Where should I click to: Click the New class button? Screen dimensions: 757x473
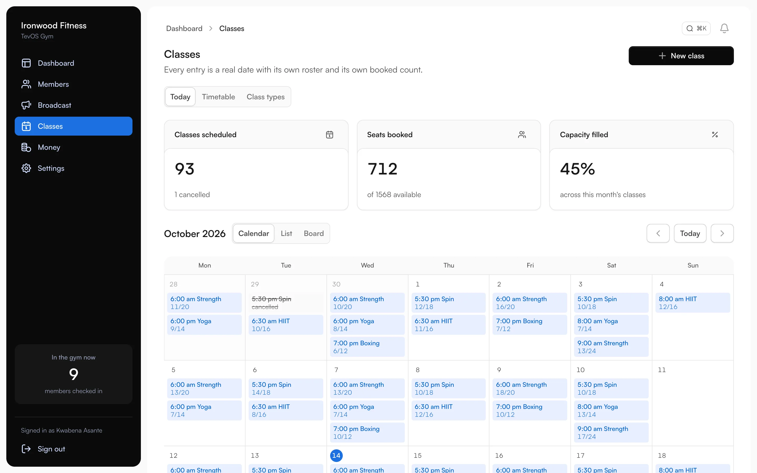tap(681, 56)
